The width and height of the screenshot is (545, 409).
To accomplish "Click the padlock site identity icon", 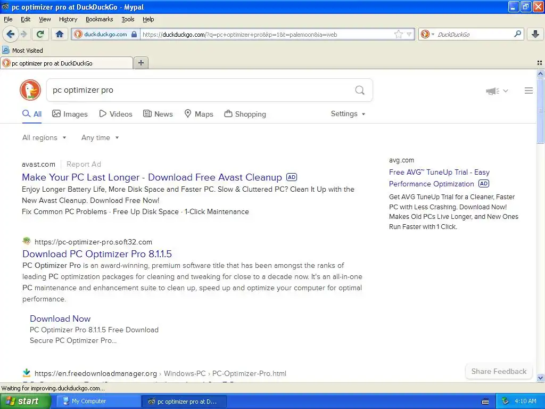I will coord(134,34).
